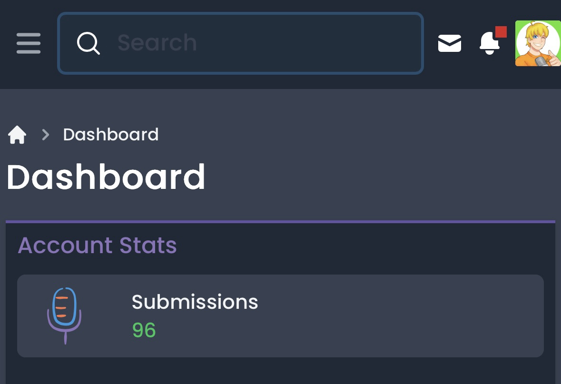
Task: Click empty header area of Account Stats panel
Action: 362,246
